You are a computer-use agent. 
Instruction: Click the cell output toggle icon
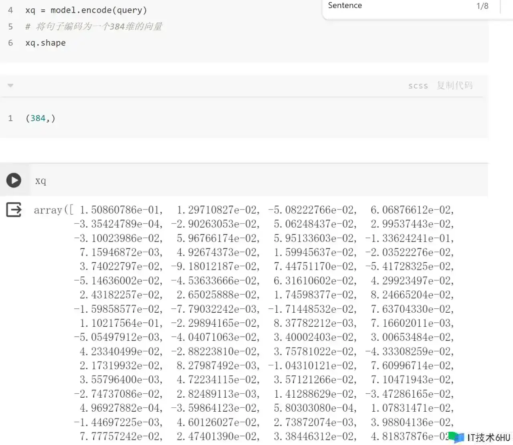coord(14,210)
